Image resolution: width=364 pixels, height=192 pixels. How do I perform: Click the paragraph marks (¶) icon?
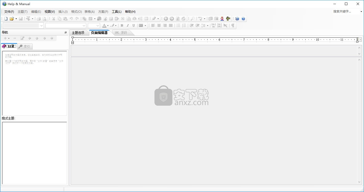(x=233, y=26)
